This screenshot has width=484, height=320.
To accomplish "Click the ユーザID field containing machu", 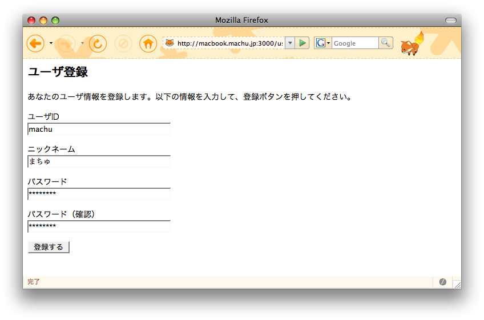I will [99, 129].
